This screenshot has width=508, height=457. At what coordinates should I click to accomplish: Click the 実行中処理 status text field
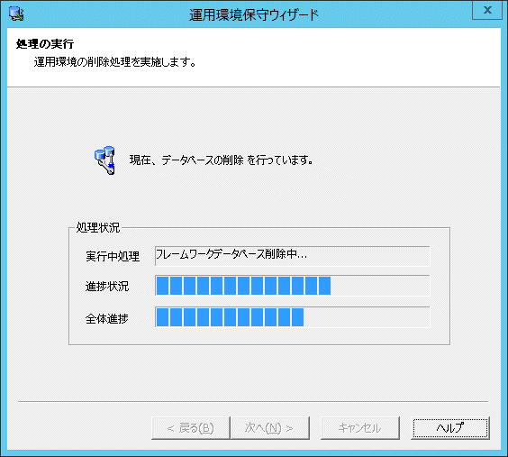293,256
